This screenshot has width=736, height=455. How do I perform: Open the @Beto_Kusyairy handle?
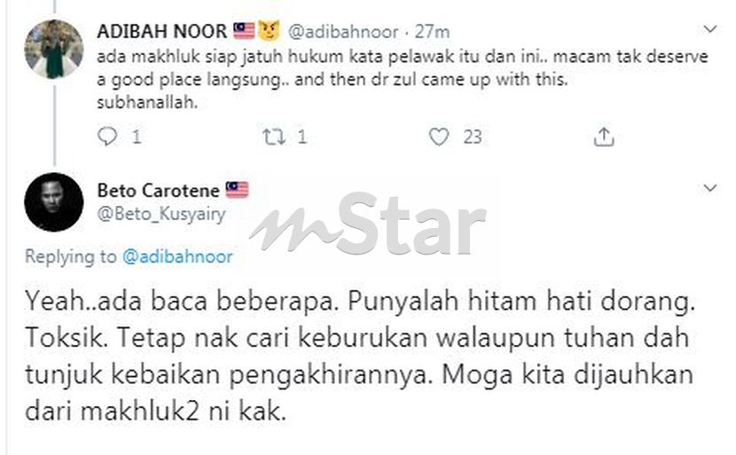pos(161,214)
